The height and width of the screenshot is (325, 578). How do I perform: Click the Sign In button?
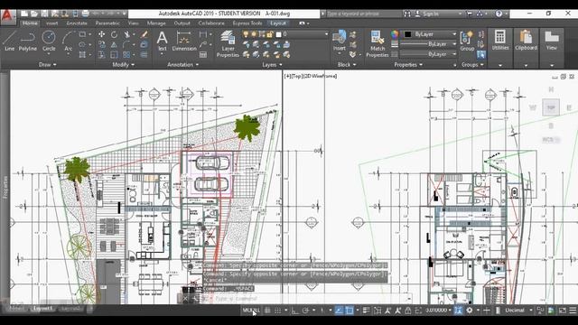[427, 14]
